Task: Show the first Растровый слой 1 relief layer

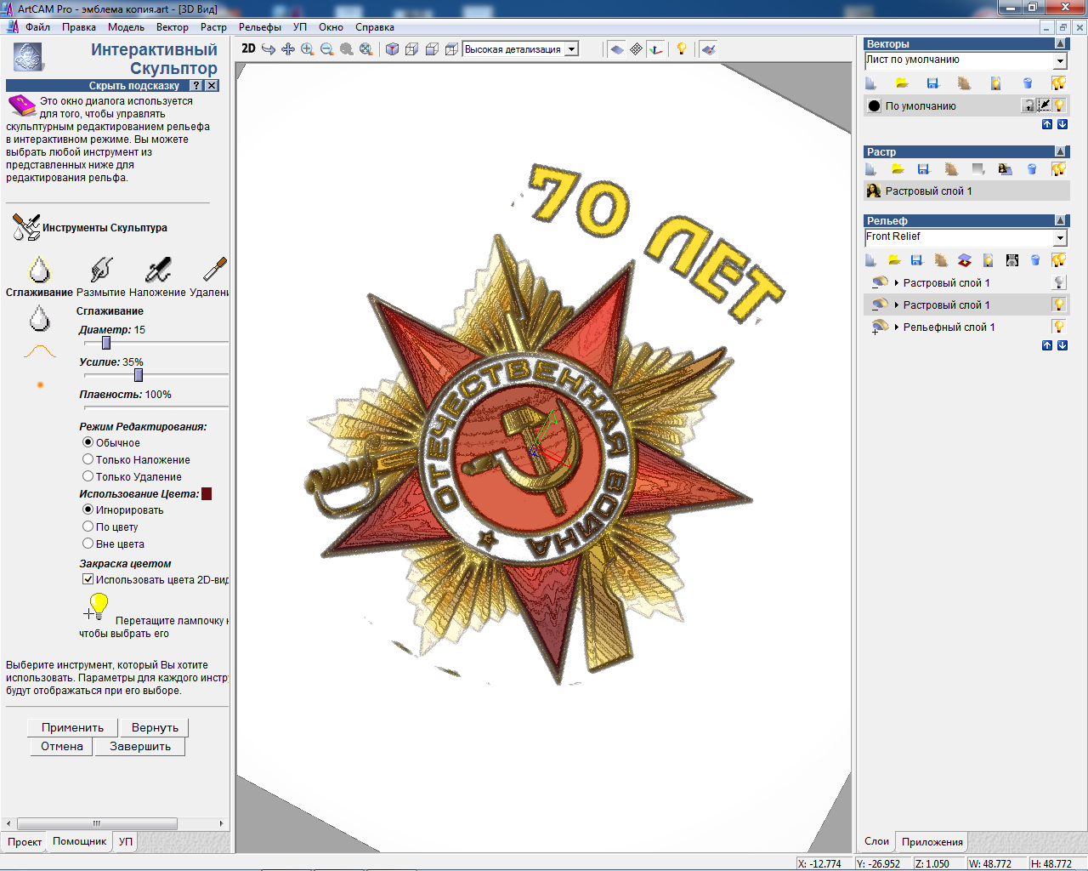Action: pos(1059,282)
